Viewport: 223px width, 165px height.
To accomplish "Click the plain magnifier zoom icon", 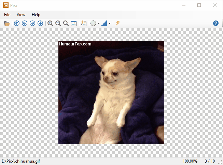I will pyautogui.click(x=66, y=23).
